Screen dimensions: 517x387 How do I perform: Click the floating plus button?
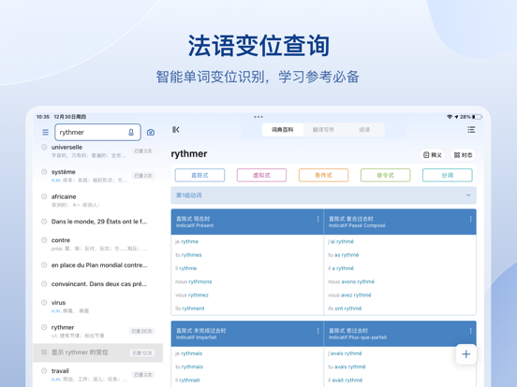click(465, 354)
